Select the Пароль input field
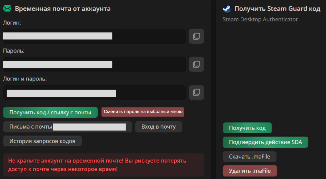Screen dimensions: 326x179 coord(95,64)
